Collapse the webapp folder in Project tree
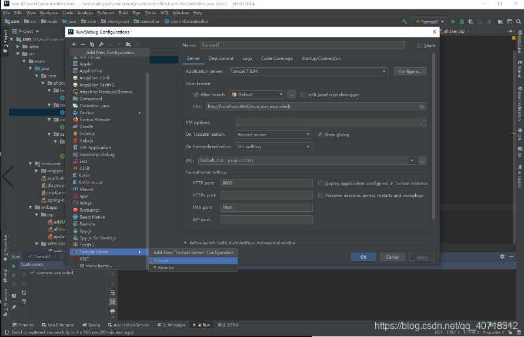Viewport: 524px width, 337px height. 31,207
